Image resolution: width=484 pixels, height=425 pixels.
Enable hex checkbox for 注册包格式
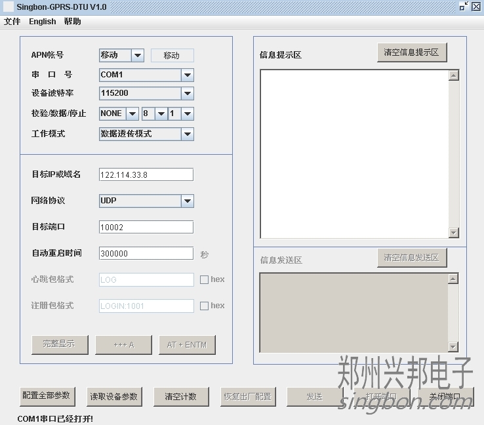pos(205,306)
